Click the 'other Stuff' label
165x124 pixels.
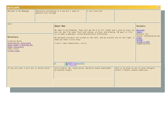[13, 49]
